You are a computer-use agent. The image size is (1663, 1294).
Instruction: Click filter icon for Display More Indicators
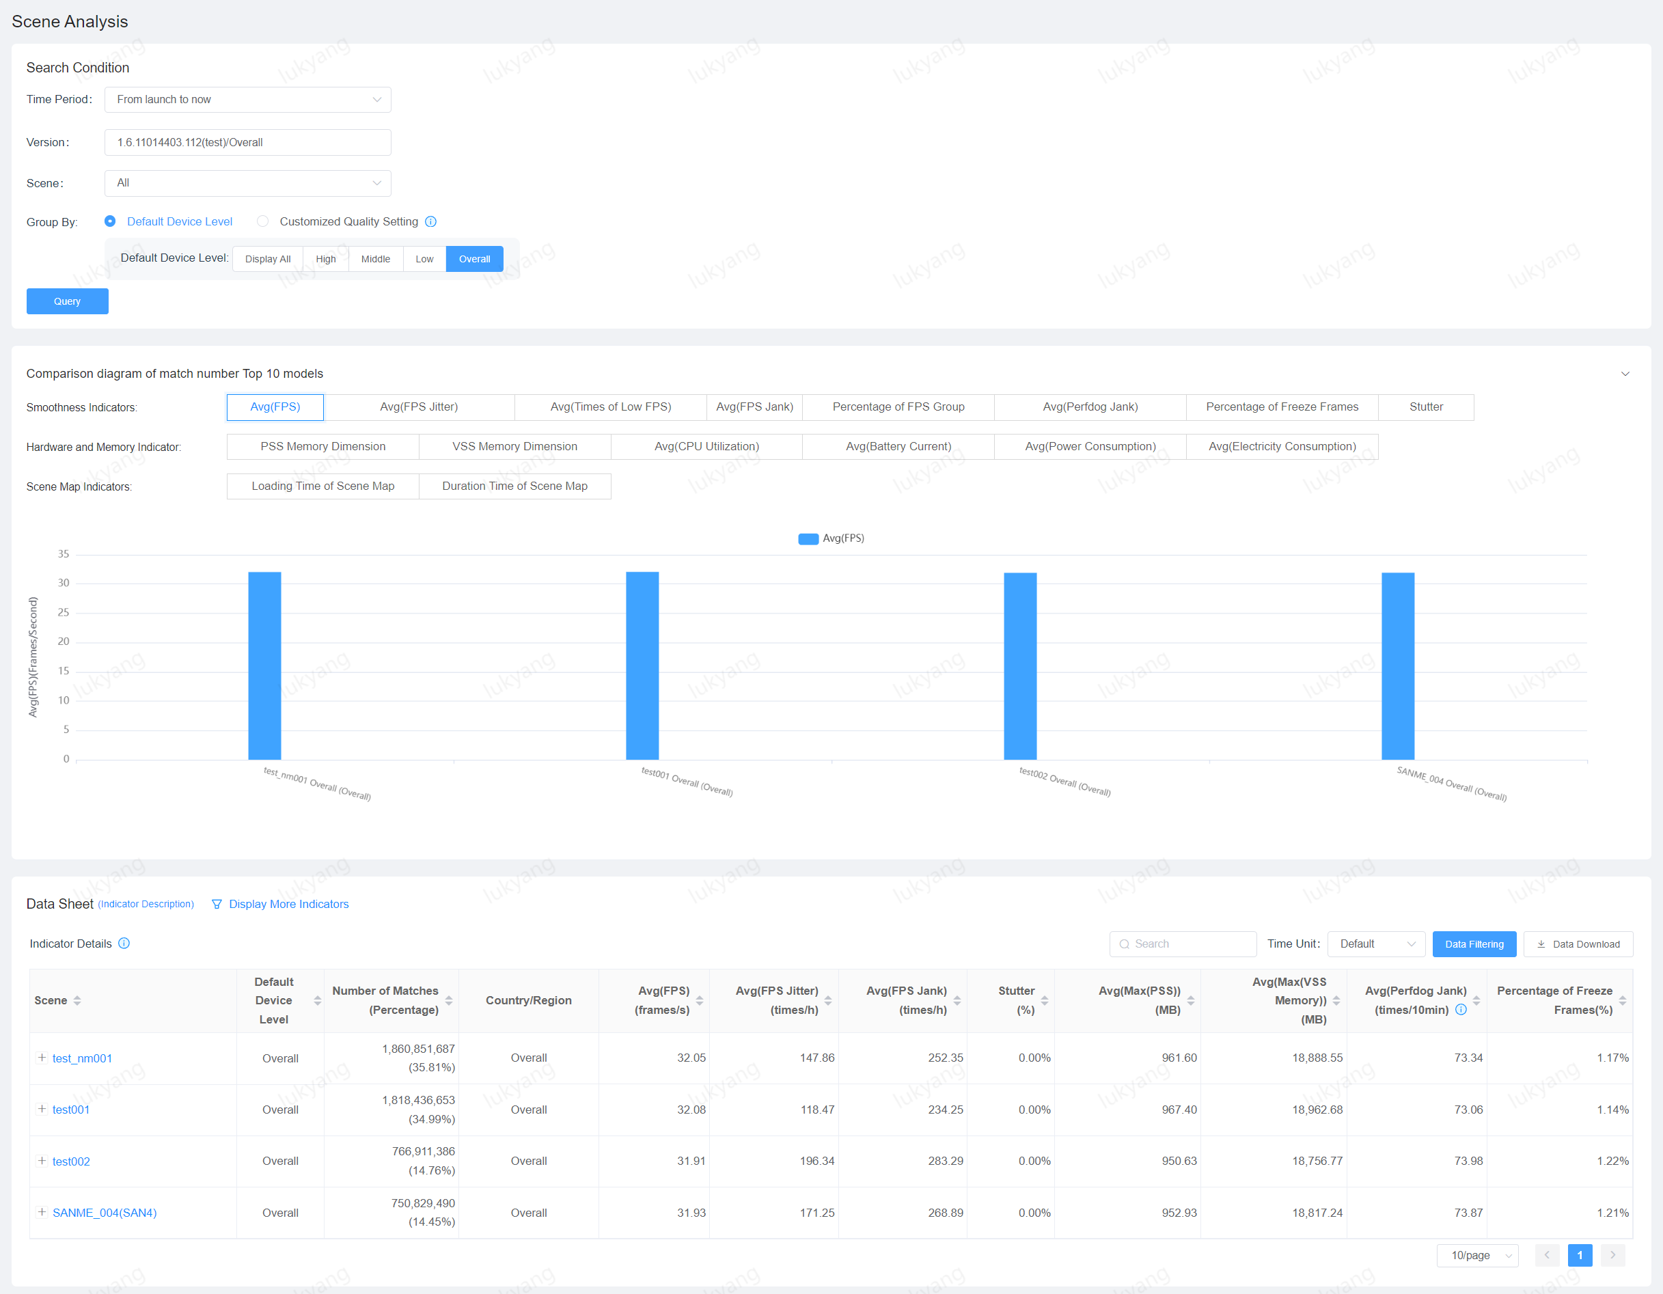coord(217,904)
